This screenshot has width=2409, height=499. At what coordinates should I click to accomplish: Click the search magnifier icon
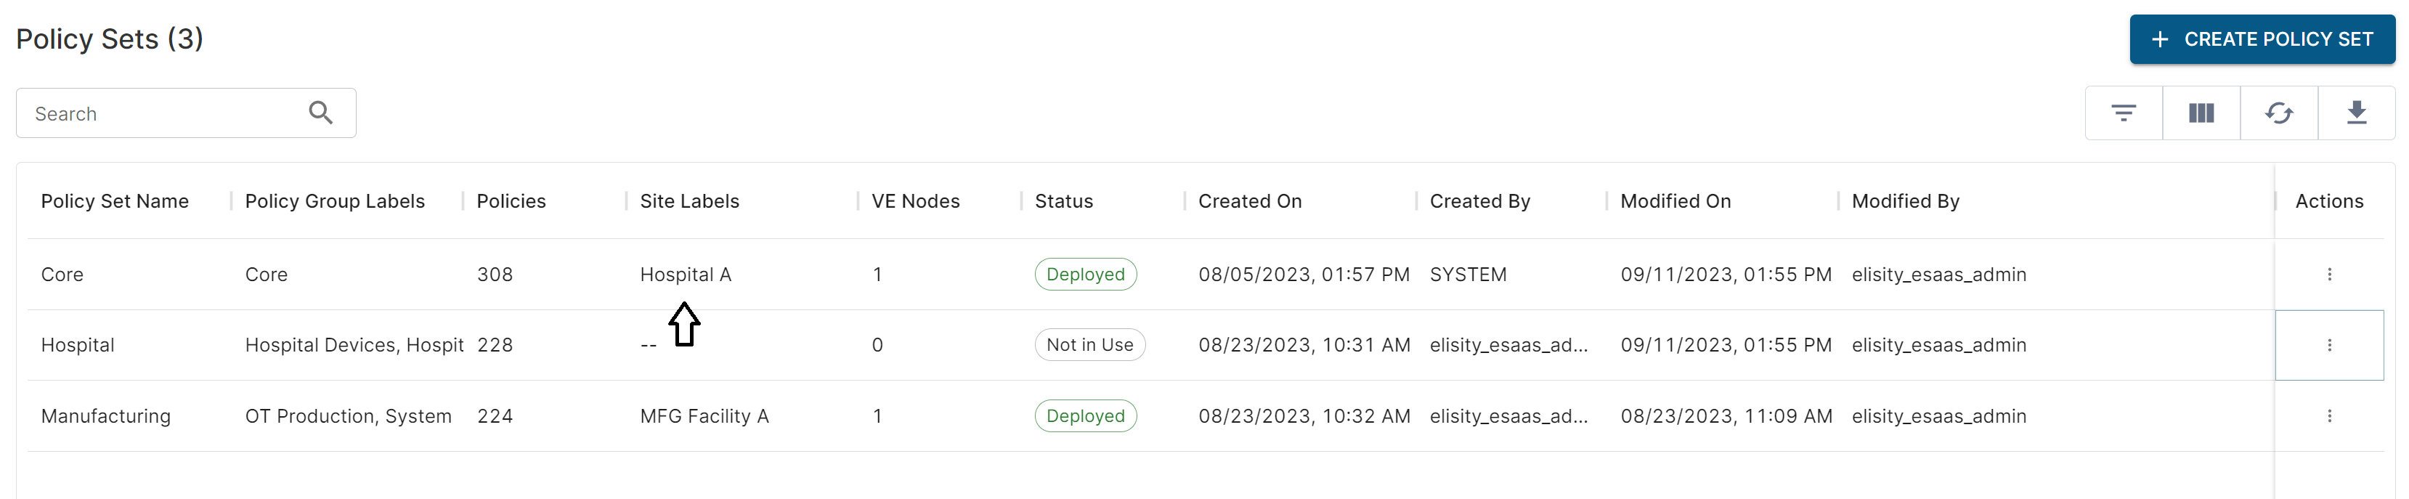click(321, 113)
